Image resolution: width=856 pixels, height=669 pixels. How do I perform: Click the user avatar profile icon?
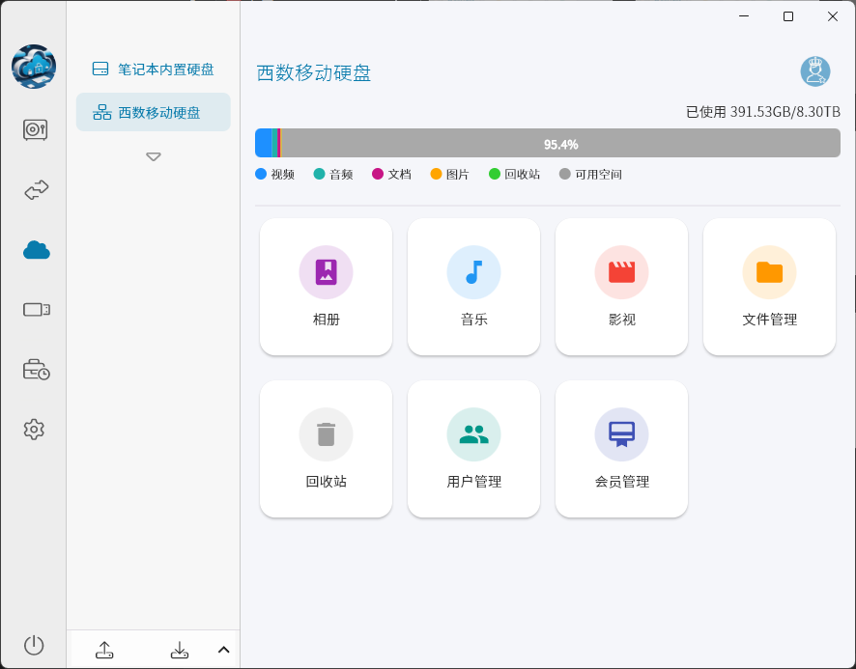click(814, 71)
